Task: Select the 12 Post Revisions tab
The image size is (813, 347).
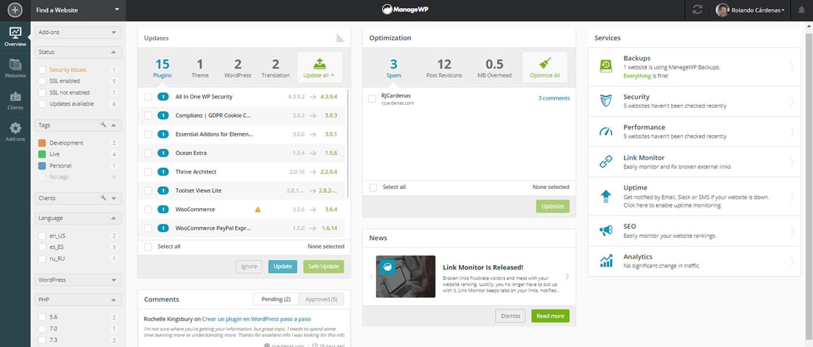Action: point(444,68)
